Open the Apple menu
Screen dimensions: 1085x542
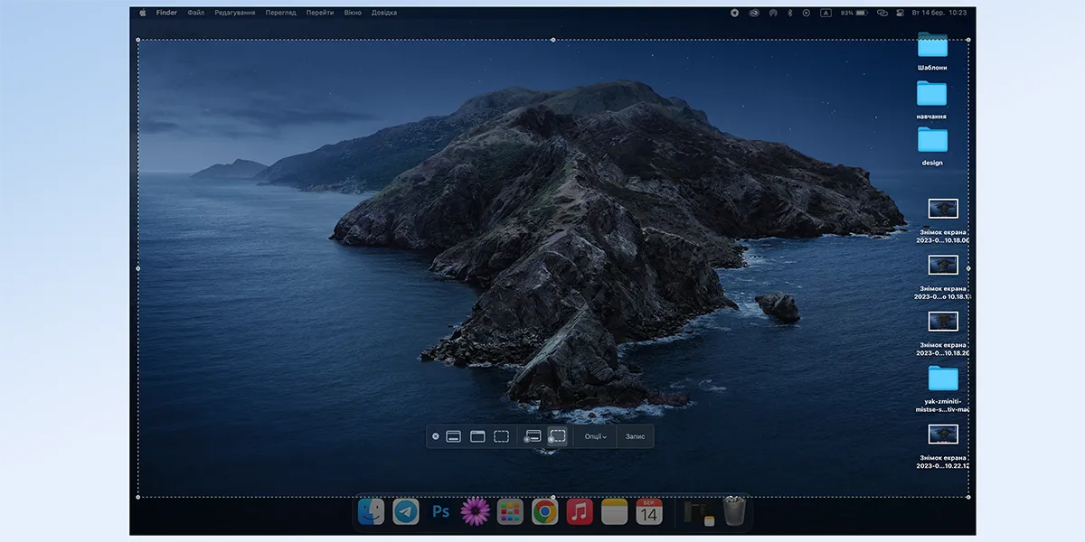coord(142,13)
